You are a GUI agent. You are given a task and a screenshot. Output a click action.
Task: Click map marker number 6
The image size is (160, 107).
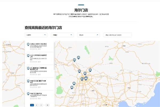click(x=74, y=60)
